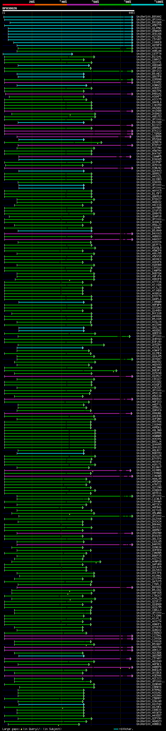Select hit UniRef100_B1X1A1
This screenshot has width=166, height=731.
[149, 57]
